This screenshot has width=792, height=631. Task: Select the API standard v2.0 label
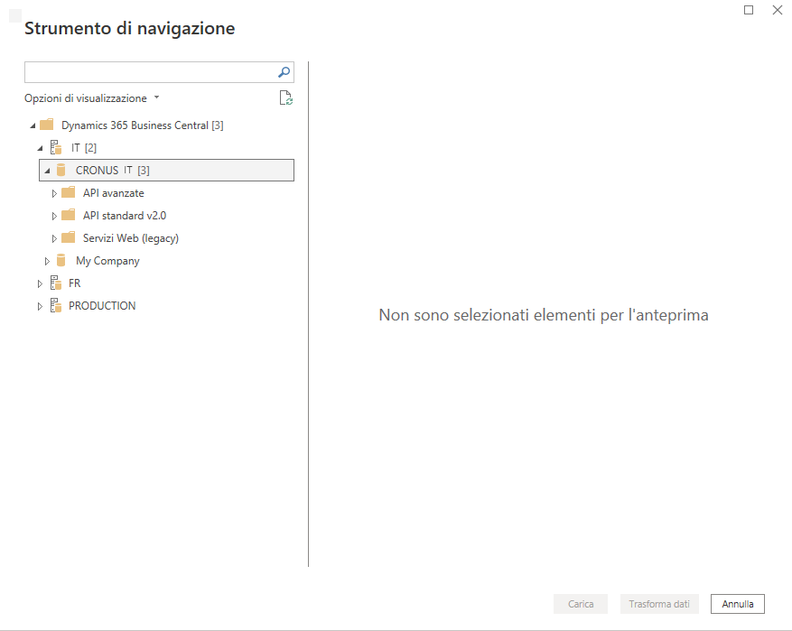[x=125, y=216]
